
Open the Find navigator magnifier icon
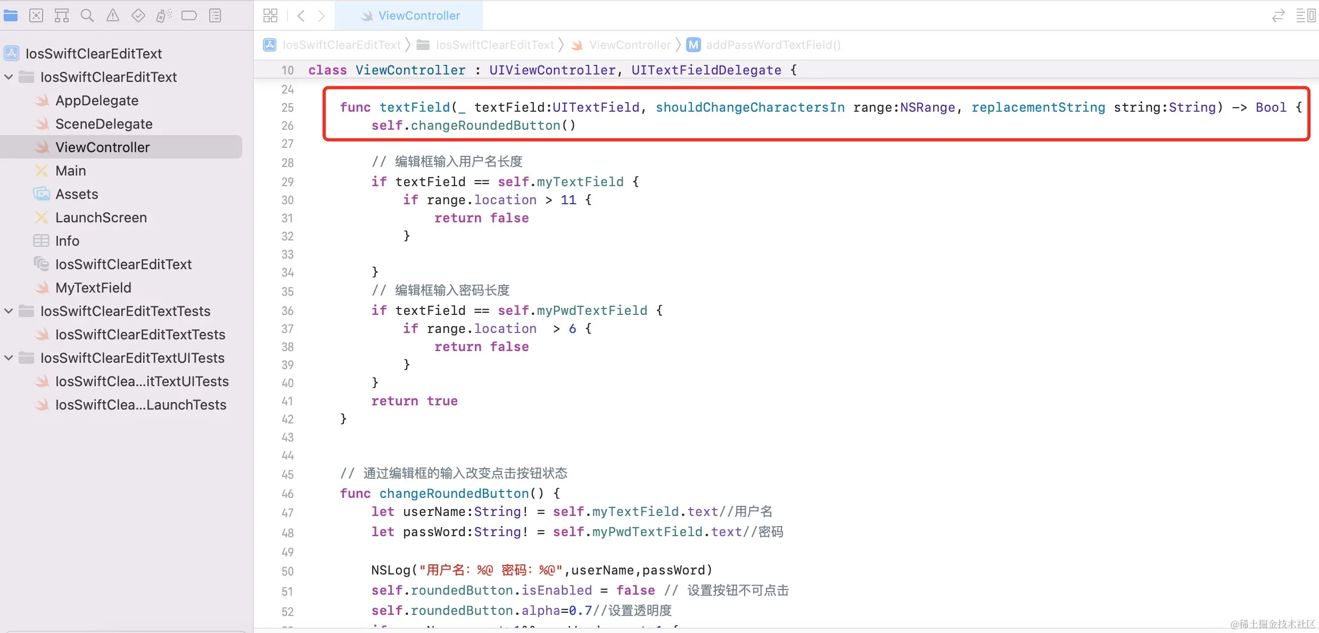(87, 15)
